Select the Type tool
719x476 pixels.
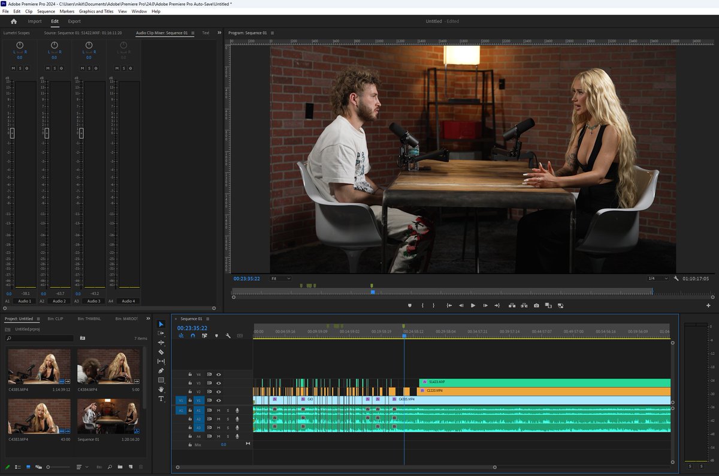tap(161, 397)
